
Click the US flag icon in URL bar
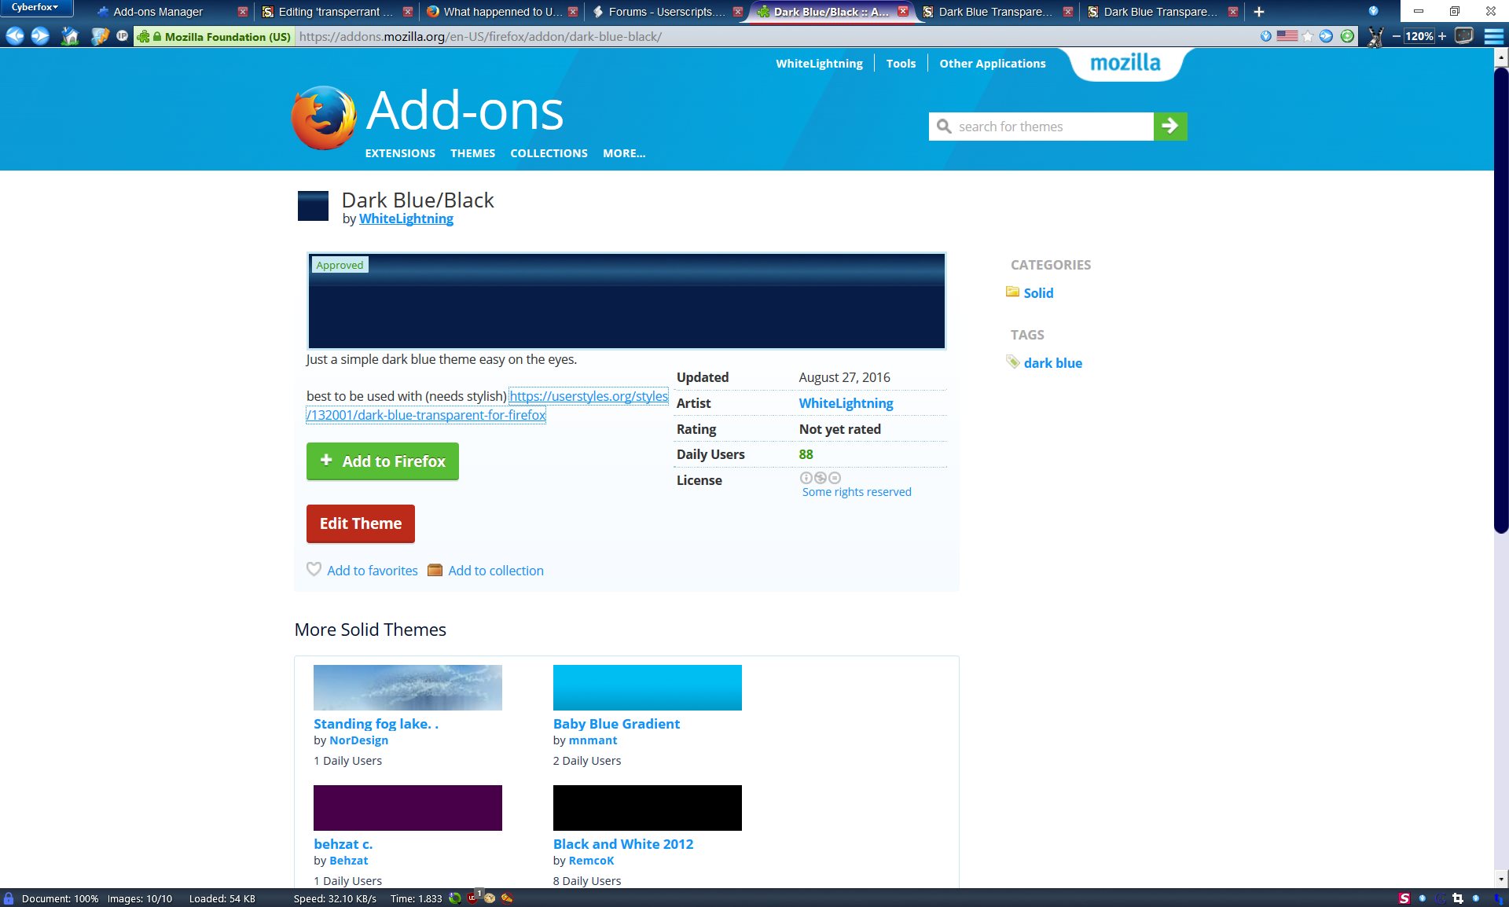(1287, 36)
